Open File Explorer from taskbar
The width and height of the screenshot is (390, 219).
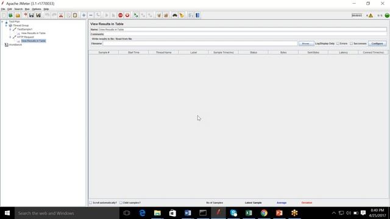pos(157,213)
